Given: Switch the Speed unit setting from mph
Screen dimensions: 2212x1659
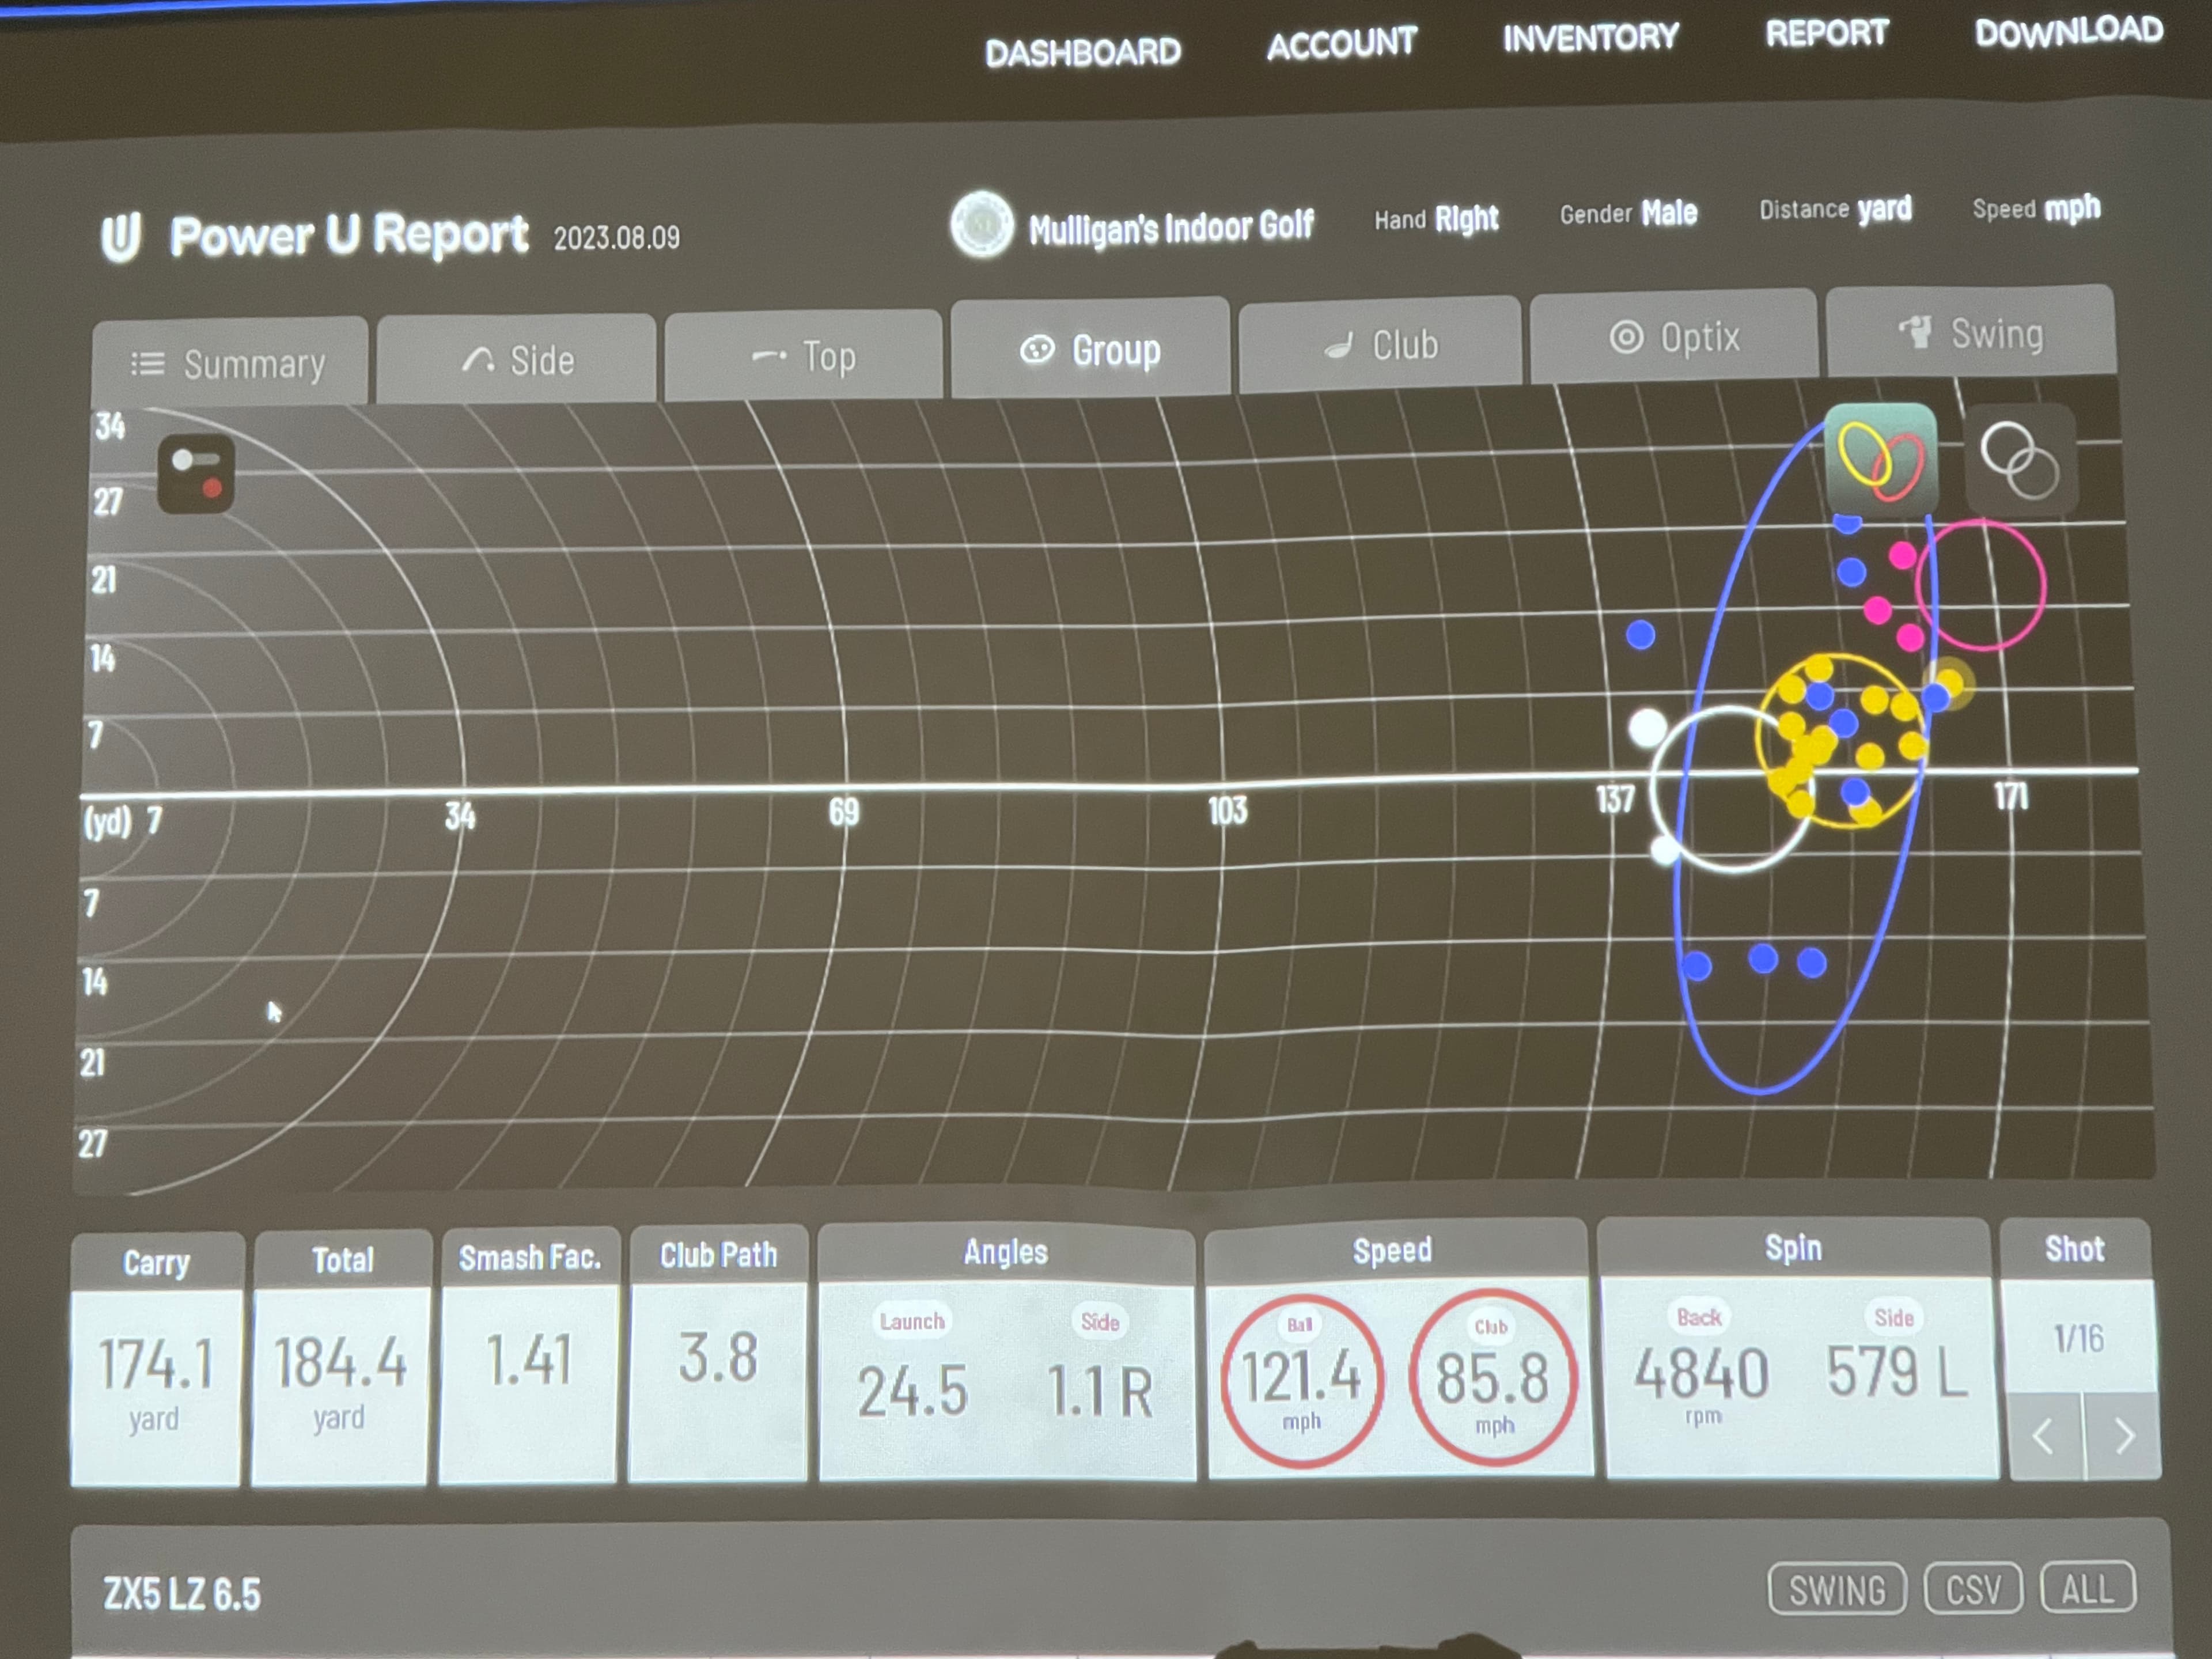Looking at the screenshot, I should point(2076,209).
